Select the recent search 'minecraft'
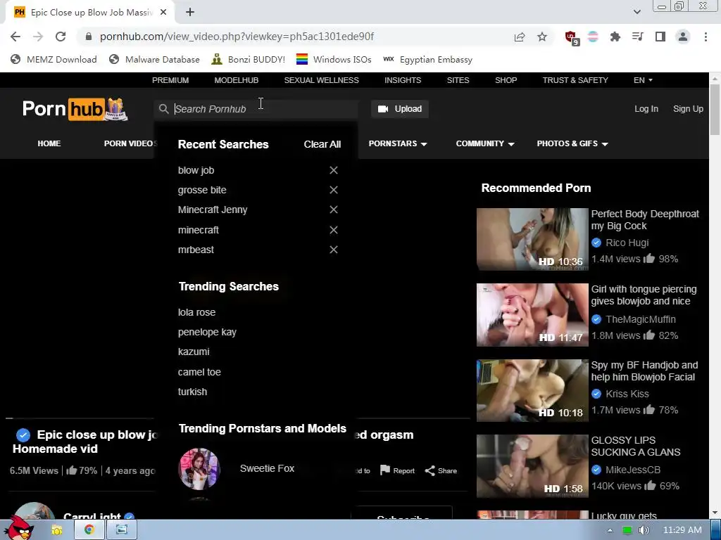This screenshot has height=540, width=721. click(198, 230)
